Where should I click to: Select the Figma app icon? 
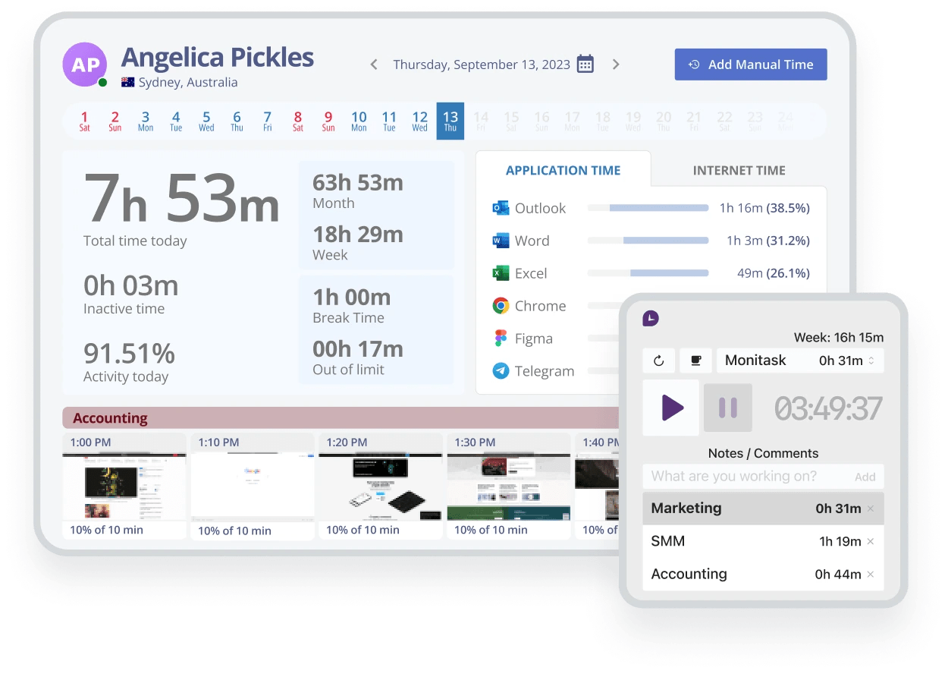click(x=500, y=339)
